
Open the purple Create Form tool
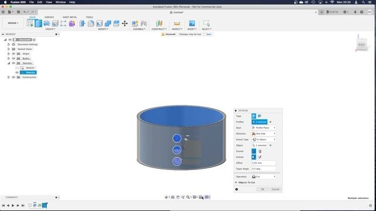point(72,23)
